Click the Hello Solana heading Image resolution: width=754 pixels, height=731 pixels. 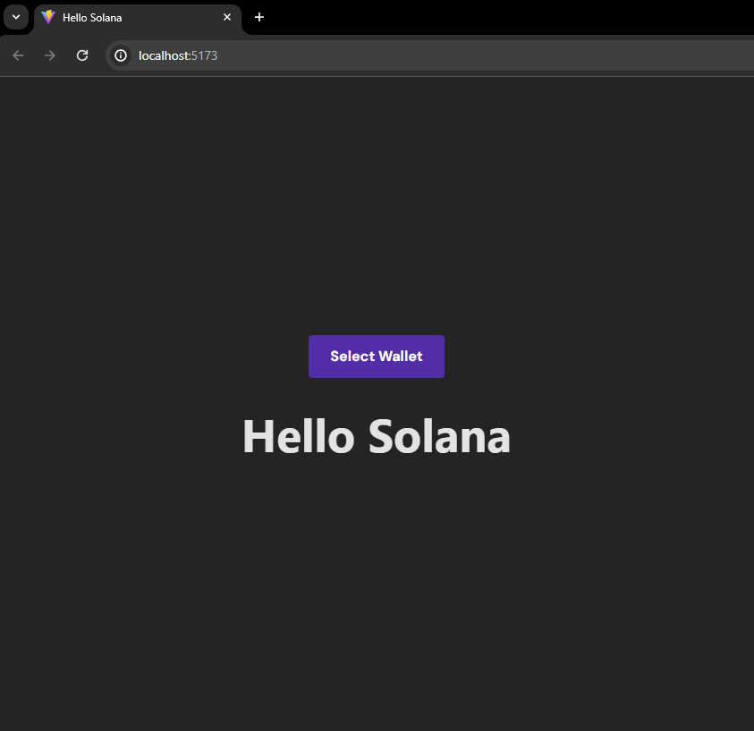point(376,436)
